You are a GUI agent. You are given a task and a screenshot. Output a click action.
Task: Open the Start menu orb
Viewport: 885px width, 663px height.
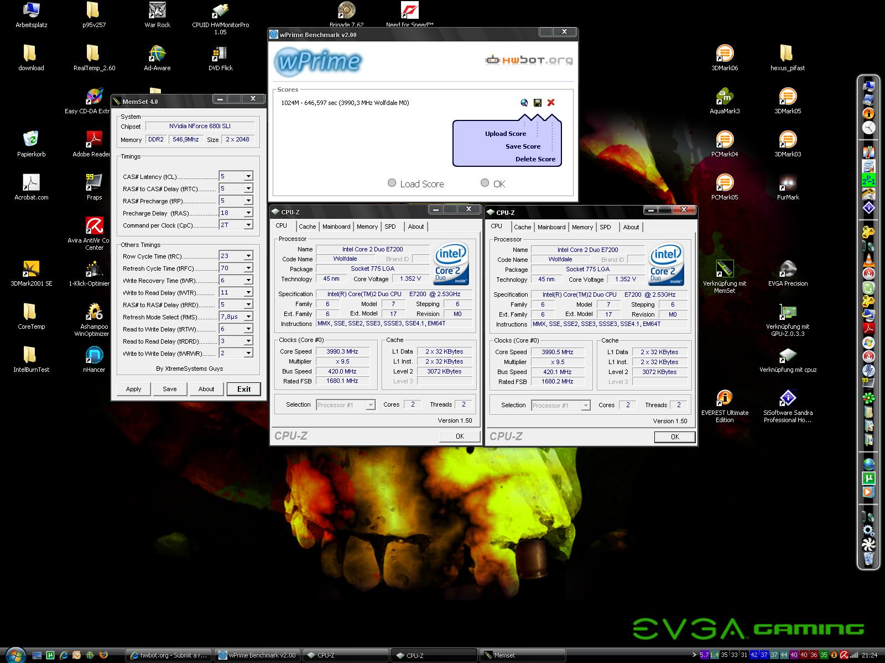click(15, 655)
